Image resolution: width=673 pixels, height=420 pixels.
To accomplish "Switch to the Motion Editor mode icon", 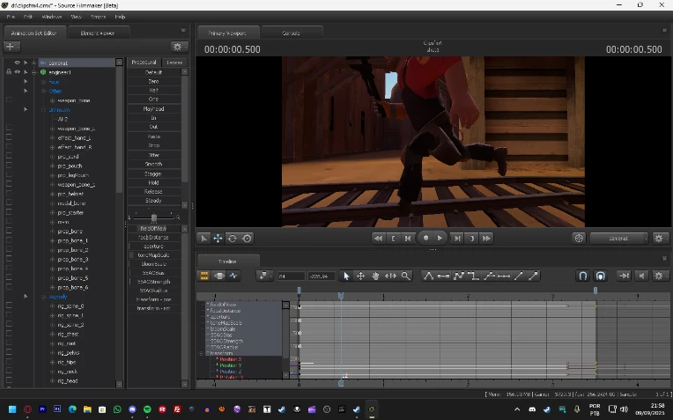I will click(218, 276).
